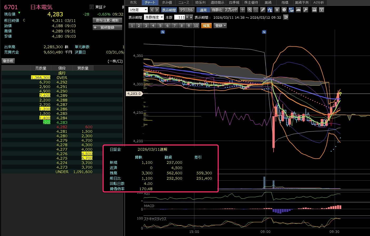Screen dimensions: 370x236
Task: Select the pencil drawing tool
Action: coord(263,10)
